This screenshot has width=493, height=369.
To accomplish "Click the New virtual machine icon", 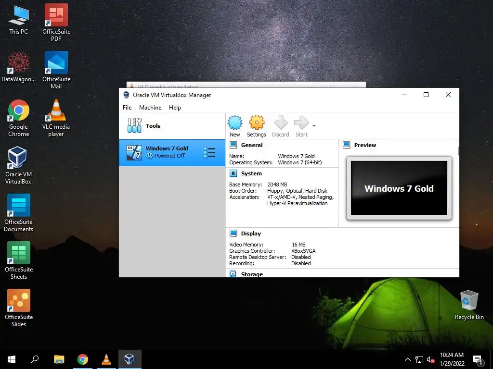I will (235, 123).
